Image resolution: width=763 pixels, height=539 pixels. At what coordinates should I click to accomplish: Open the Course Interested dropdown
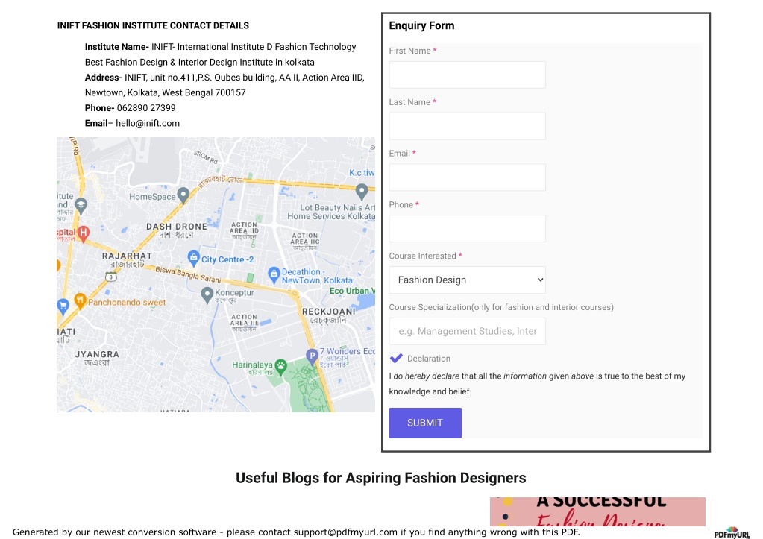click(467, 280)
